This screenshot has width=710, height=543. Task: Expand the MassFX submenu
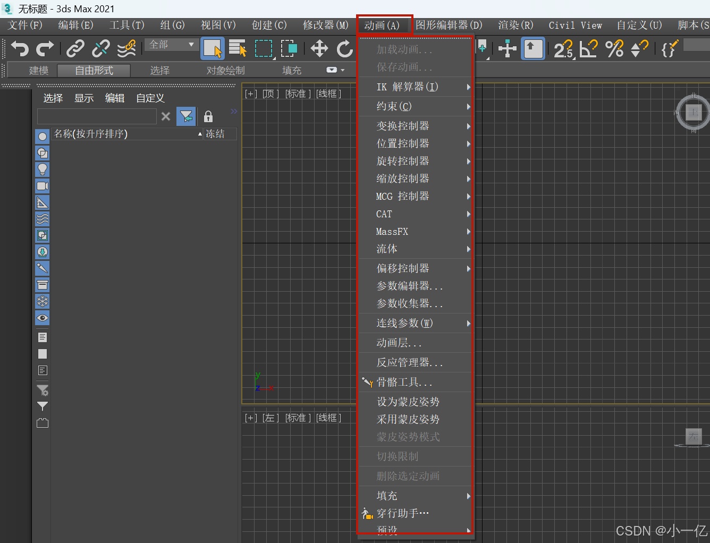416,231
